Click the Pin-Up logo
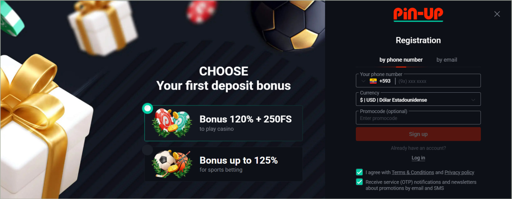The image size is (512, 199). (418, 14)
